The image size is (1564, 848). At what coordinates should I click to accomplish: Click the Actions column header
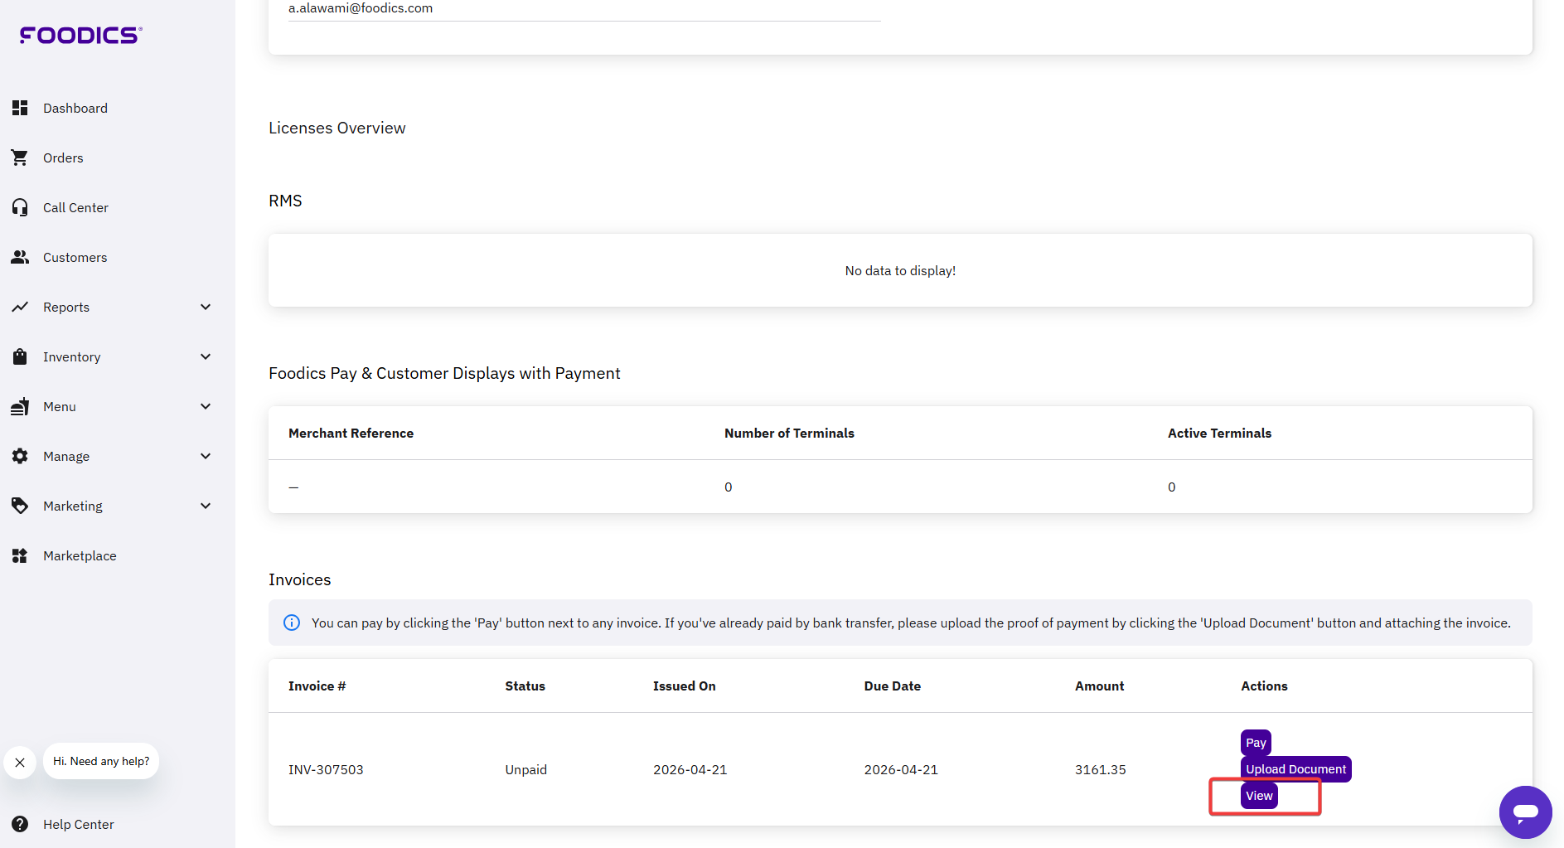click(1264, 686)
